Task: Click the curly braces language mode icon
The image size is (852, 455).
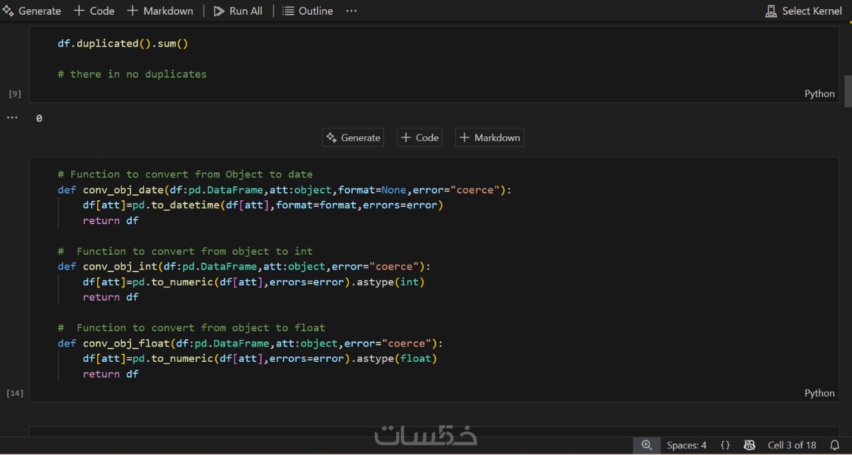Action: (x=726, y=445)
